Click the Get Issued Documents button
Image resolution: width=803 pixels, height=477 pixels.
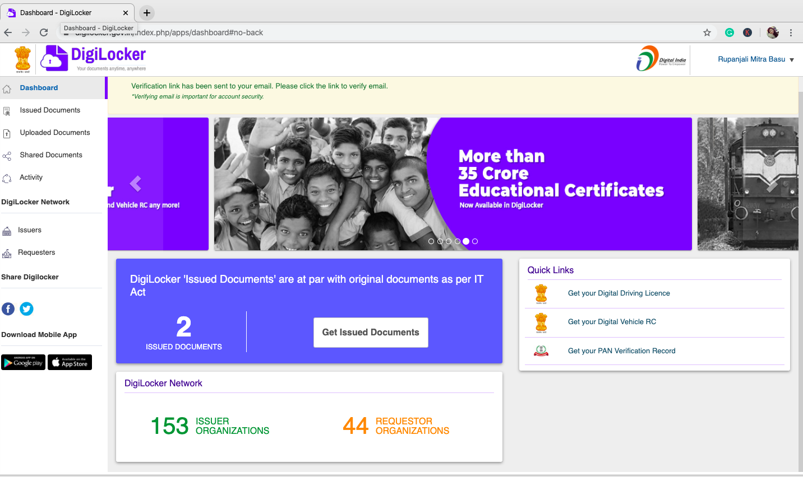tap(371, 333)
